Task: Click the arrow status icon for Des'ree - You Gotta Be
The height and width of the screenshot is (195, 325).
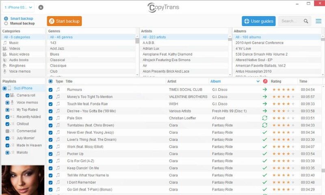Action: (265, 111)
